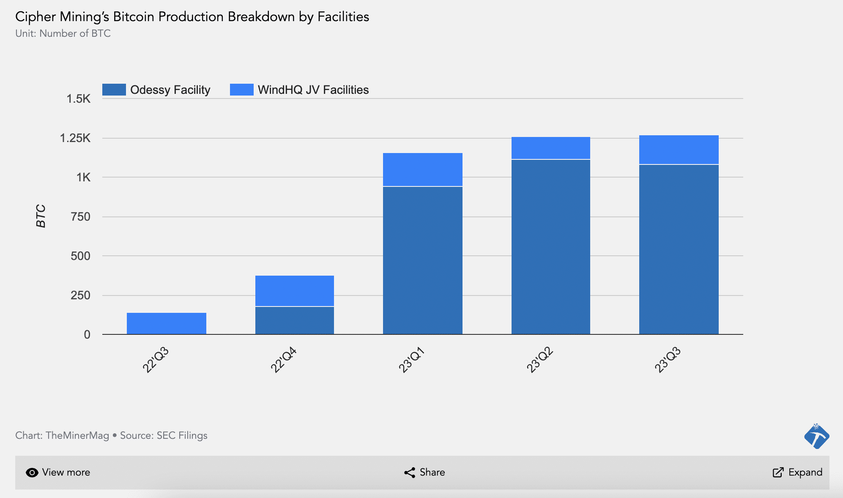
Task: Click the 22'Q4 WindHQ bar segment
Action: coord(295,291)
